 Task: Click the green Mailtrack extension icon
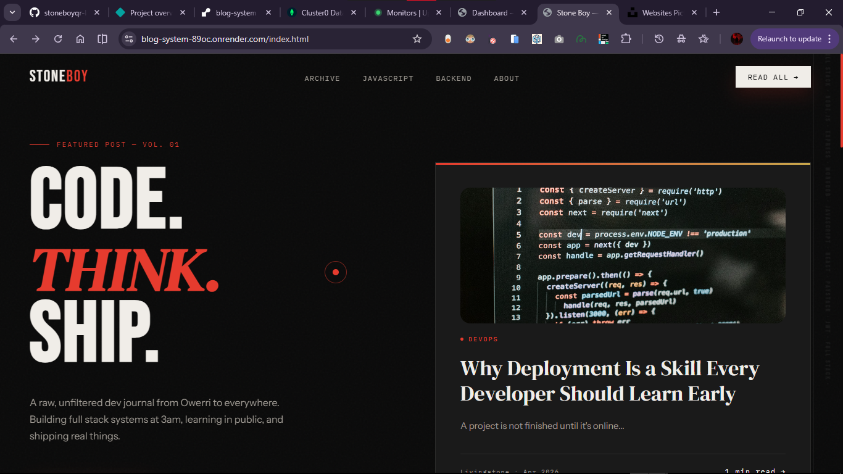[581, 38]
